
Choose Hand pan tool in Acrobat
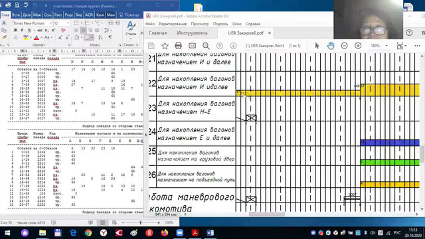(331, 46)
